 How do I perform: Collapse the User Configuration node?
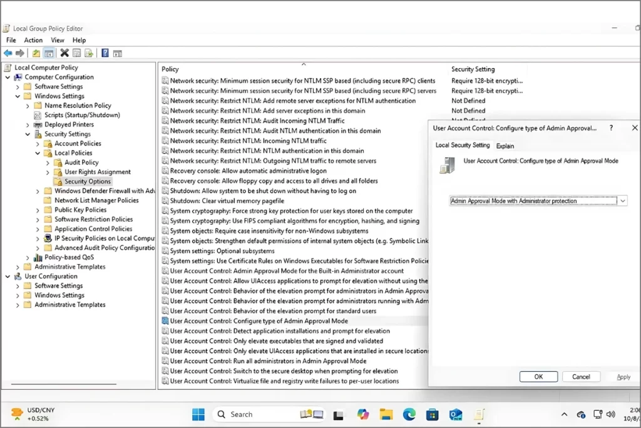pyautogui.click(x=8, y=277)
